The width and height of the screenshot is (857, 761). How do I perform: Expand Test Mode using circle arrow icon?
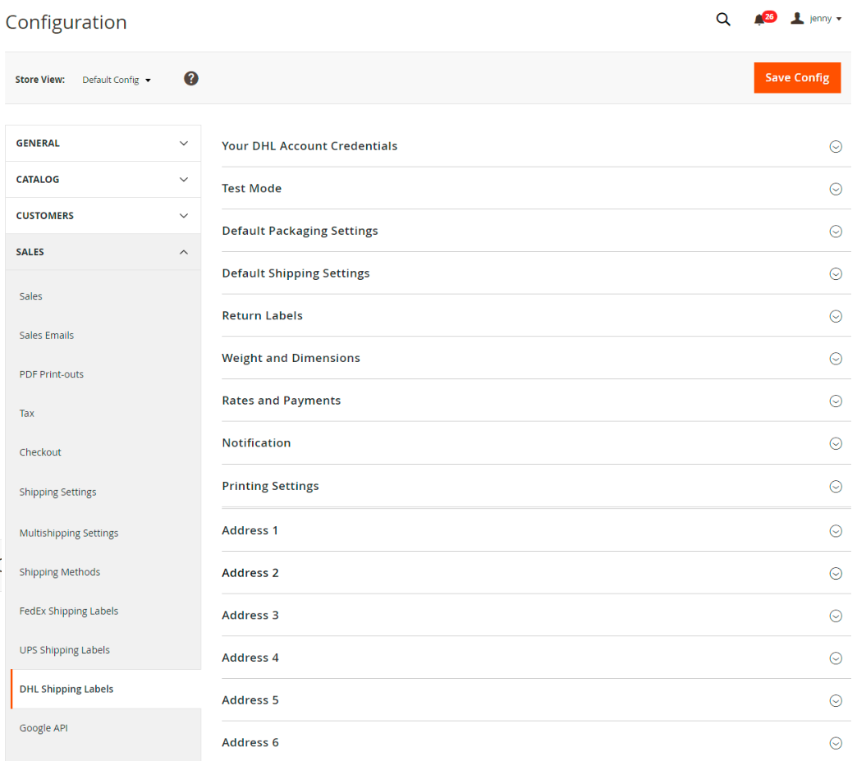pyautogui.click(x=836, y=189)
